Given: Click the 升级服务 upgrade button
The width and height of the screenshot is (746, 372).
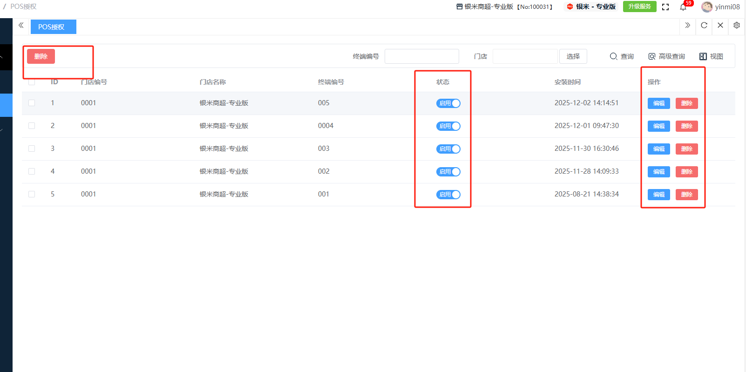Looking at the screenshot, I should [x=639, y=7].
